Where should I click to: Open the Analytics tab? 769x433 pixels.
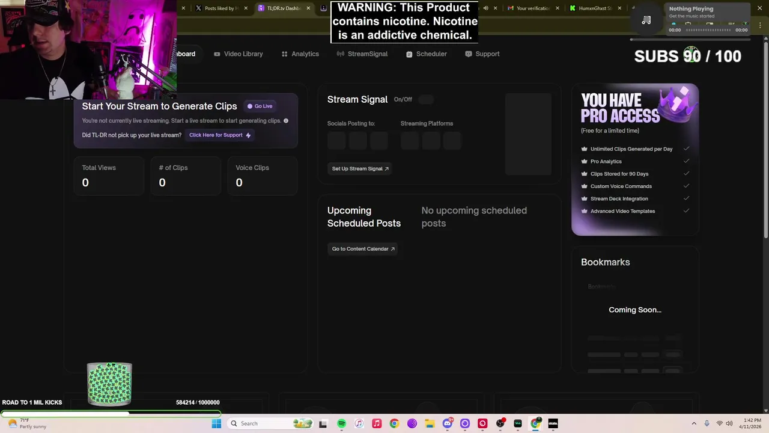coord(300,54)
